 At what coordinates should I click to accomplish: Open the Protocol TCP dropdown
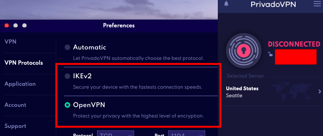[x=115, y=133]
